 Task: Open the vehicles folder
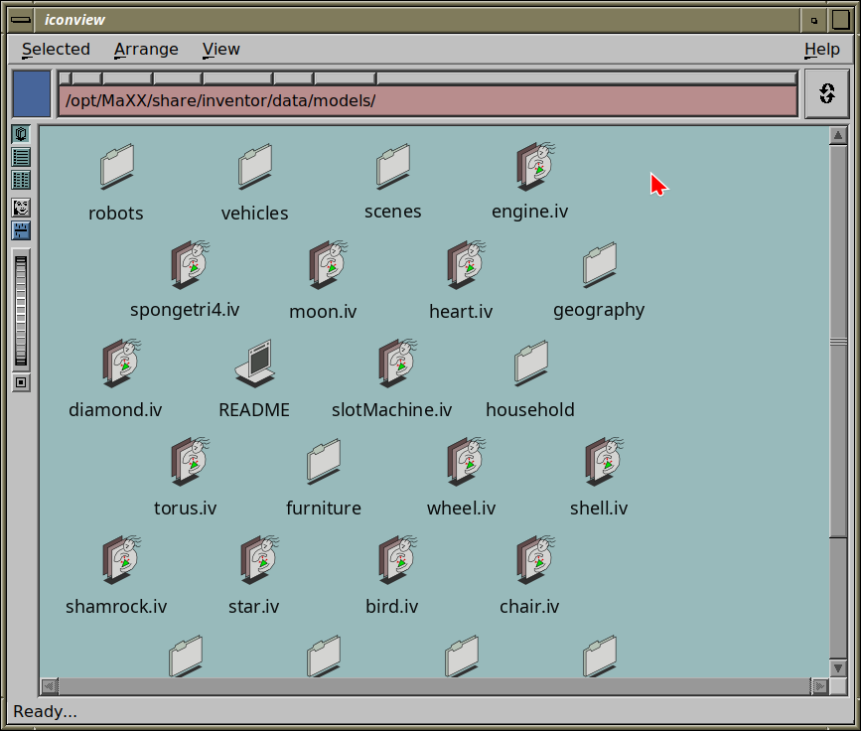pos(255,167)
